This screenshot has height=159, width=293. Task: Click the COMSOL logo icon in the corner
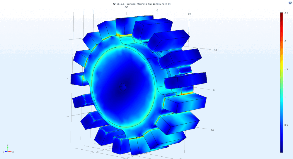[x=290, y=2]
